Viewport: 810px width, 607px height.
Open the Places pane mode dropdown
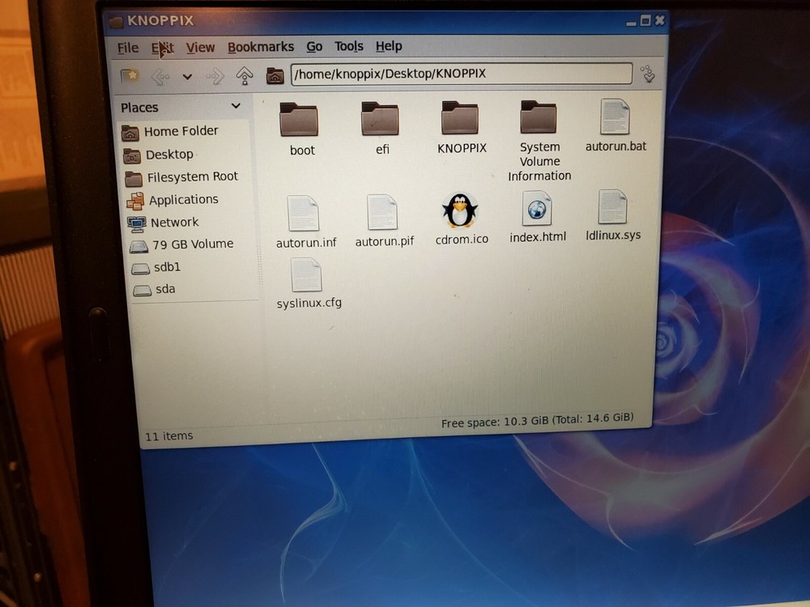(235, 106)
